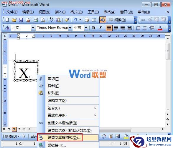Toggle bulleted list formatting
The height and width of the screenshot is (148, 173).
[x=145, y=28]
